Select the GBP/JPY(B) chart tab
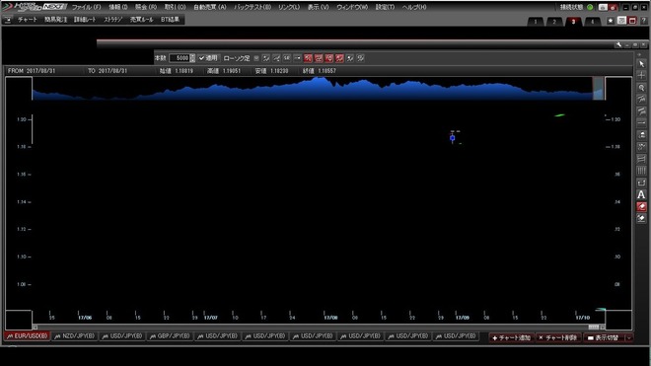Screen dimensions: 651x366 pos(170,336)
